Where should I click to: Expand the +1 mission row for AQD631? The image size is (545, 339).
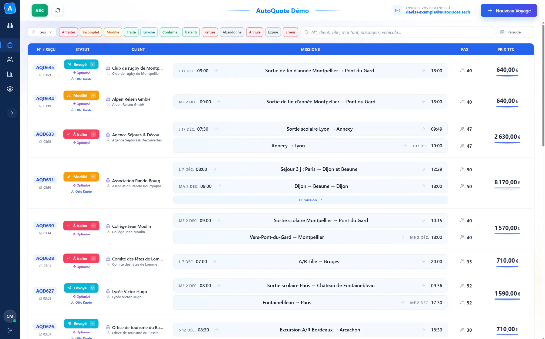coord(310,200)
